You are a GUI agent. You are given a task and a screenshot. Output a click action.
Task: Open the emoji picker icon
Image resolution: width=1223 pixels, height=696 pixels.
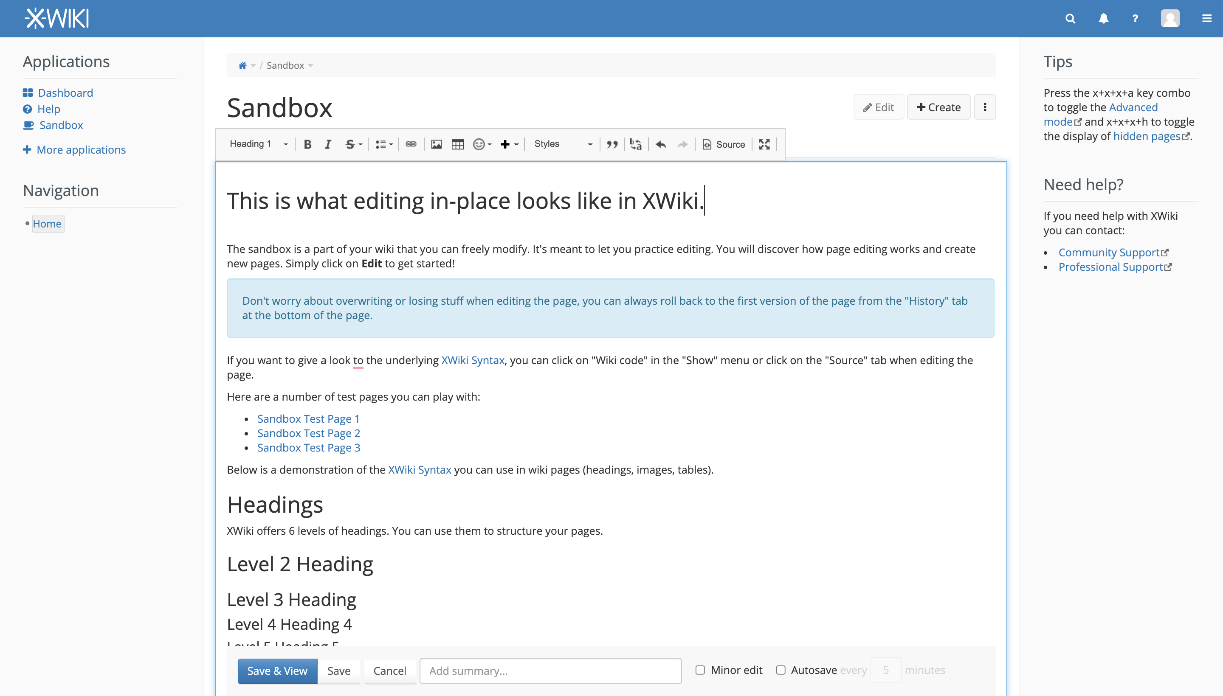click(479, 144)
